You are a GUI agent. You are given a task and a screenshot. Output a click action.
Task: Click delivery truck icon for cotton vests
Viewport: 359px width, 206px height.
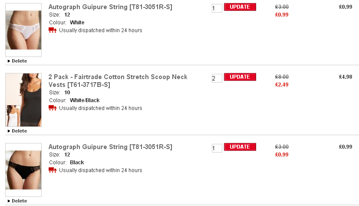pyautogui.click(x=53, y=108)
